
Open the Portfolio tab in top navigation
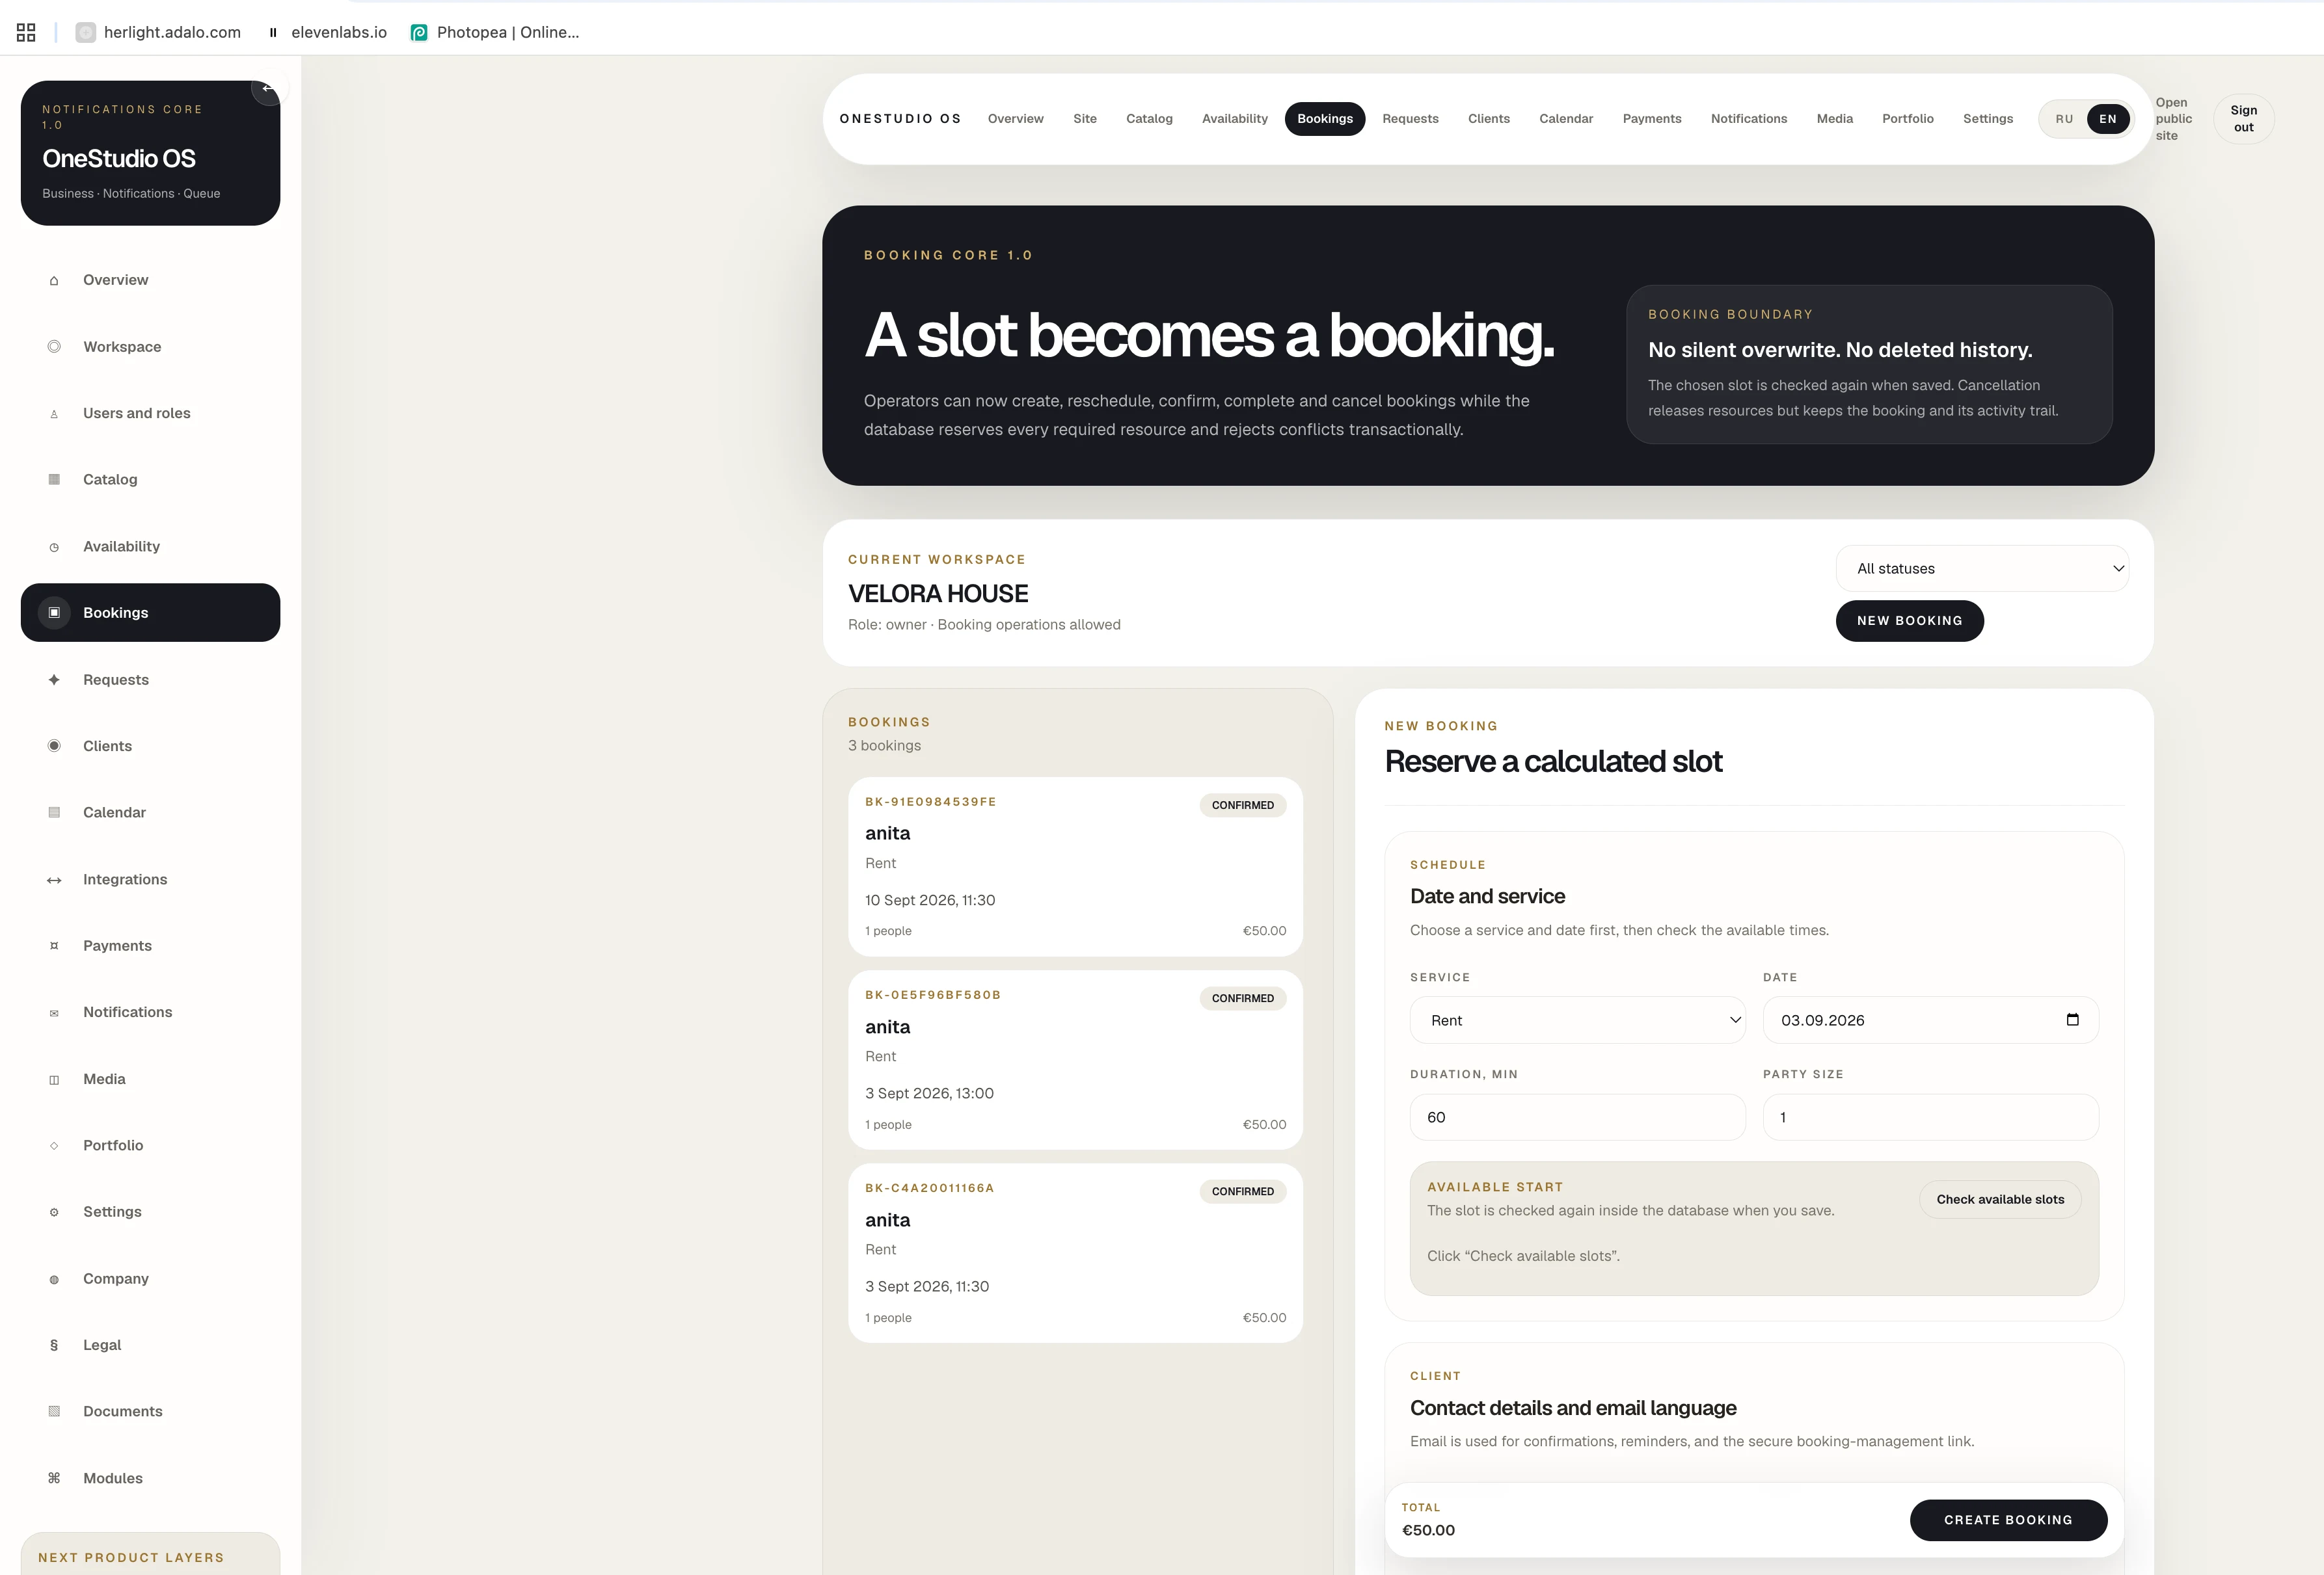coord(1907,119)
